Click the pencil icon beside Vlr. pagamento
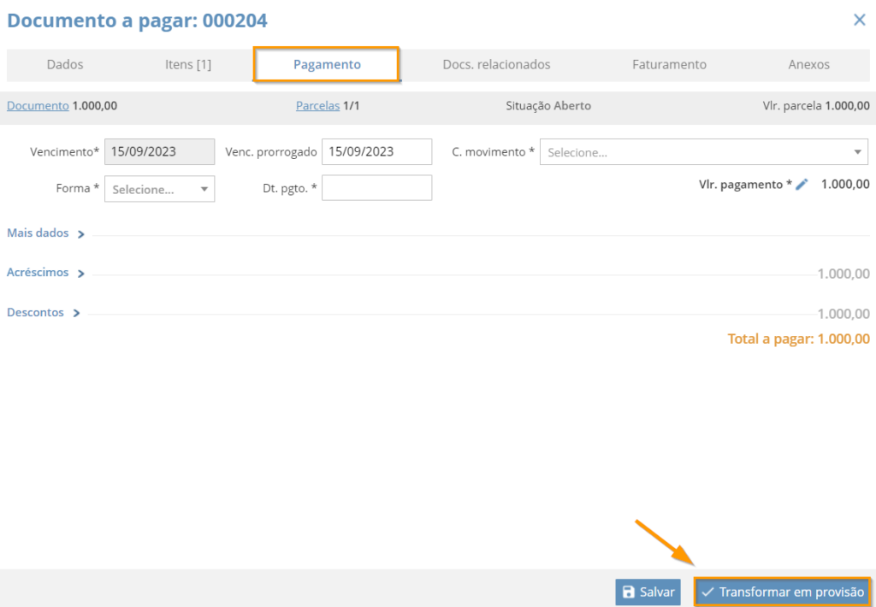876x607 pixels. point(802,185)
